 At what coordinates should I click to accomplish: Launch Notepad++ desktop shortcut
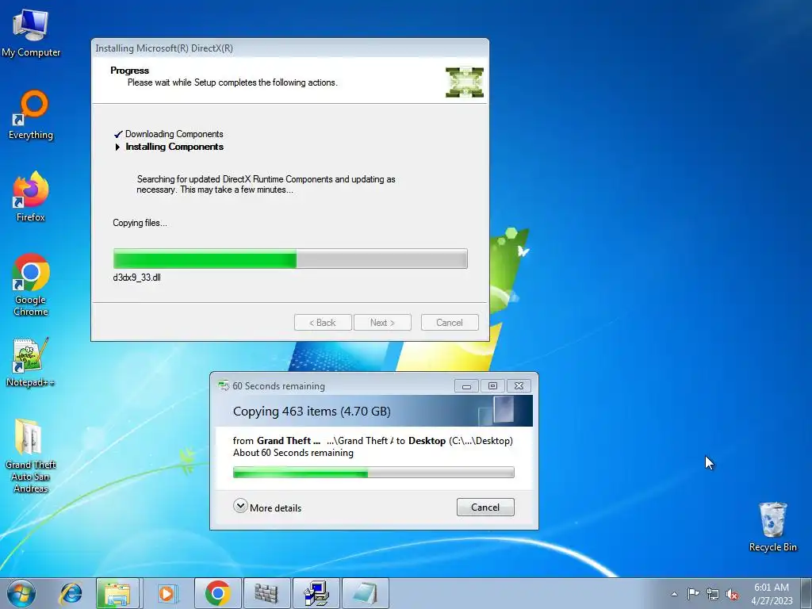coord(30,362)
